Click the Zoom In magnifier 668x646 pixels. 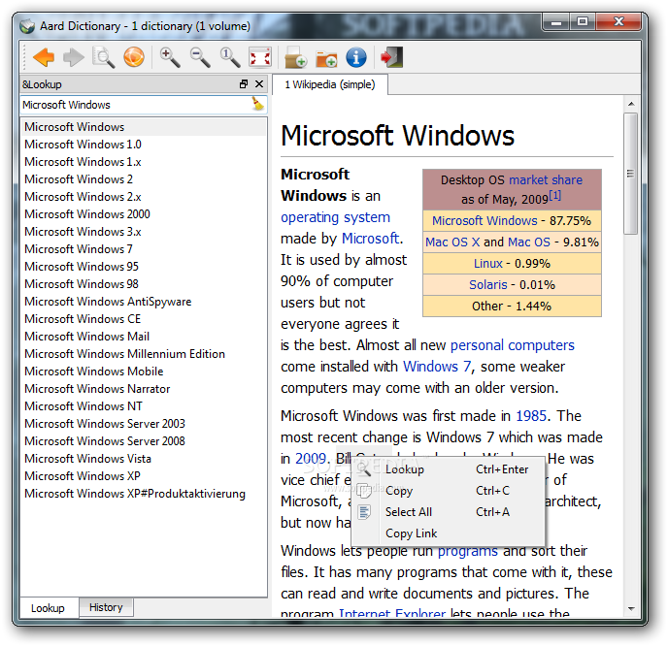click(170, 57)
